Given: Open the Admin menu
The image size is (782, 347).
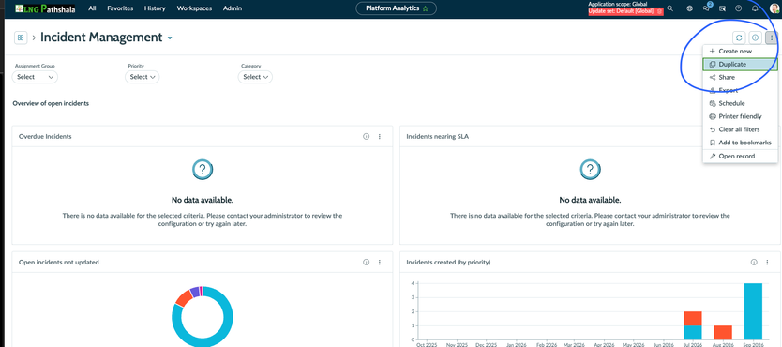Looking at the screenshot, I should click(x=233, y=8).
